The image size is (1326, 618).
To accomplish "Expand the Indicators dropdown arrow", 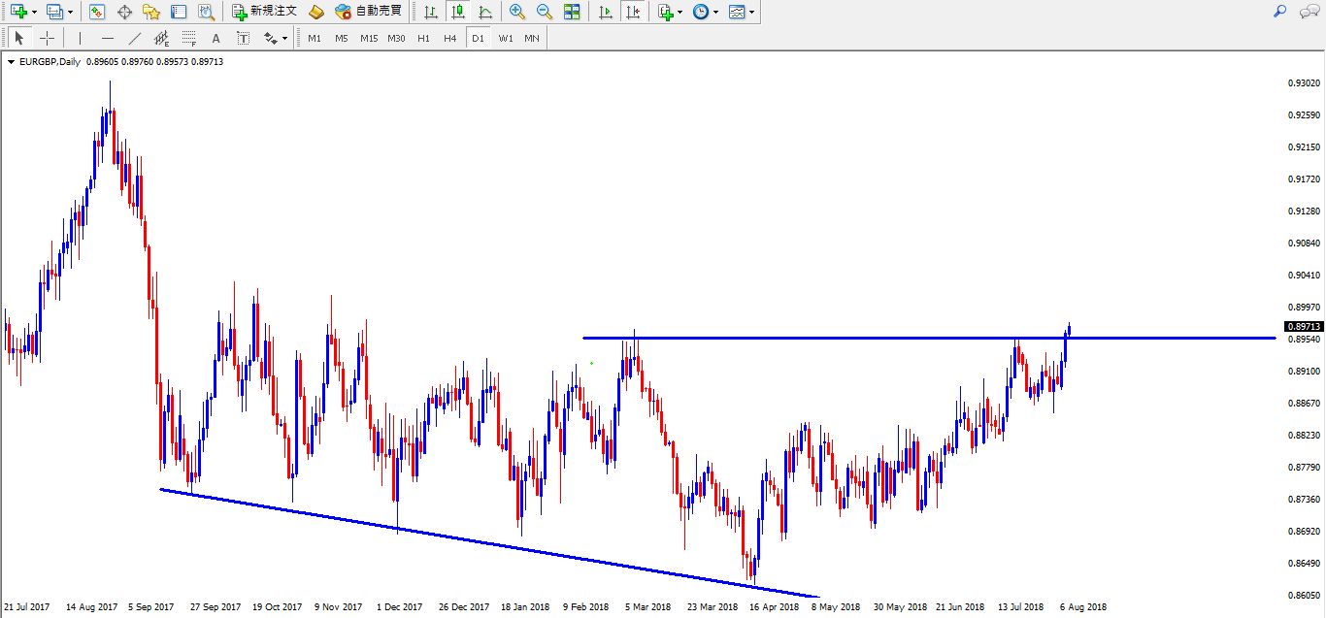I will pyautogui.click(x=680, y=13).
